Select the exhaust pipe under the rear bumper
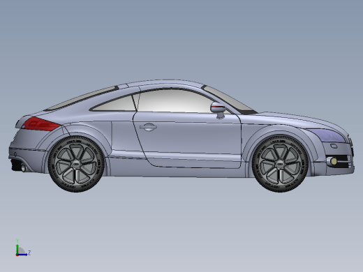The width and height of the screenshot is (363, 272). tap(23, 167)
